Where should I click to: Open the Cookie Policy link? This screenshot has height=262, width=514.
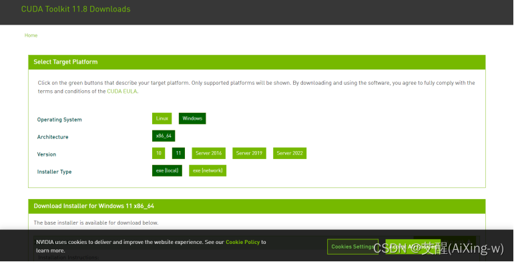pyautogui.click(x=242, y=242)
